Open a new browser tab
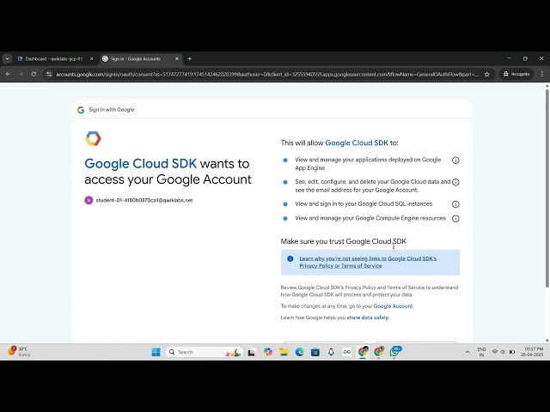Viewport: 550px width, 412px height. tap(190, 59)
